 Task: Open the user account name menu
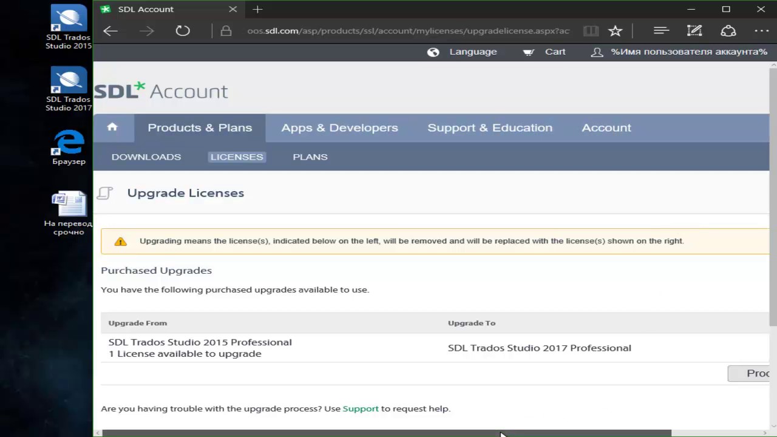tap(679, 52)
